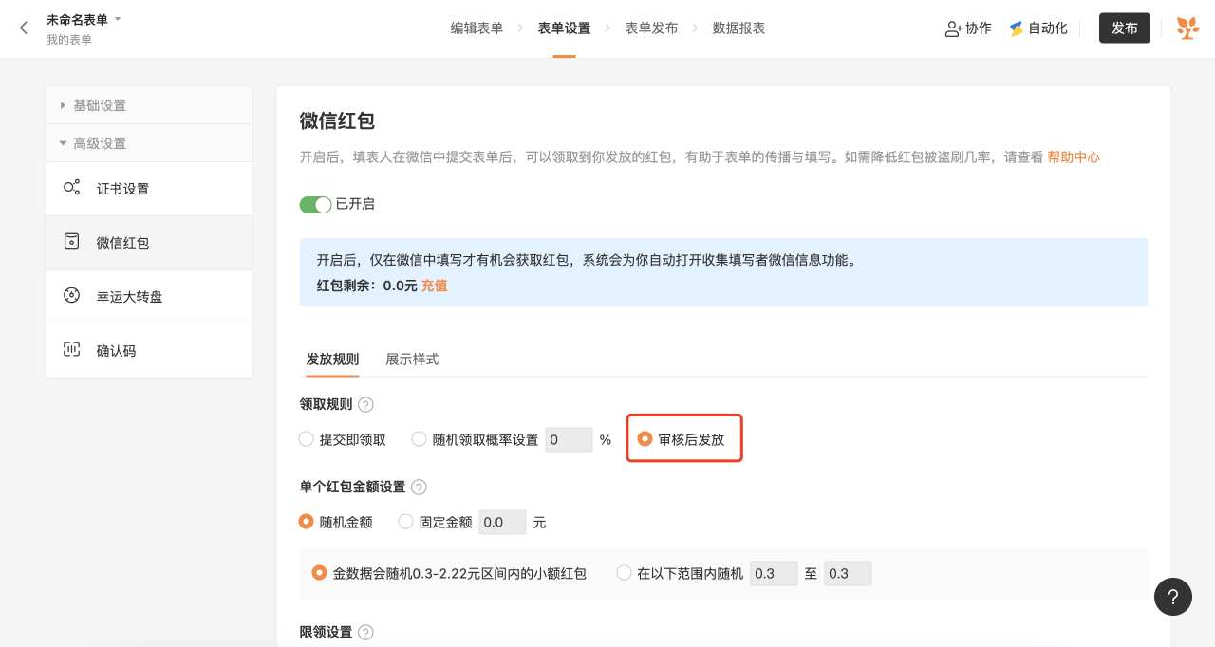This screenshot has width=1215, height=647.
Task: Select the 发放规则 tab
Action: pyautogui.click(x=332, y=360)
